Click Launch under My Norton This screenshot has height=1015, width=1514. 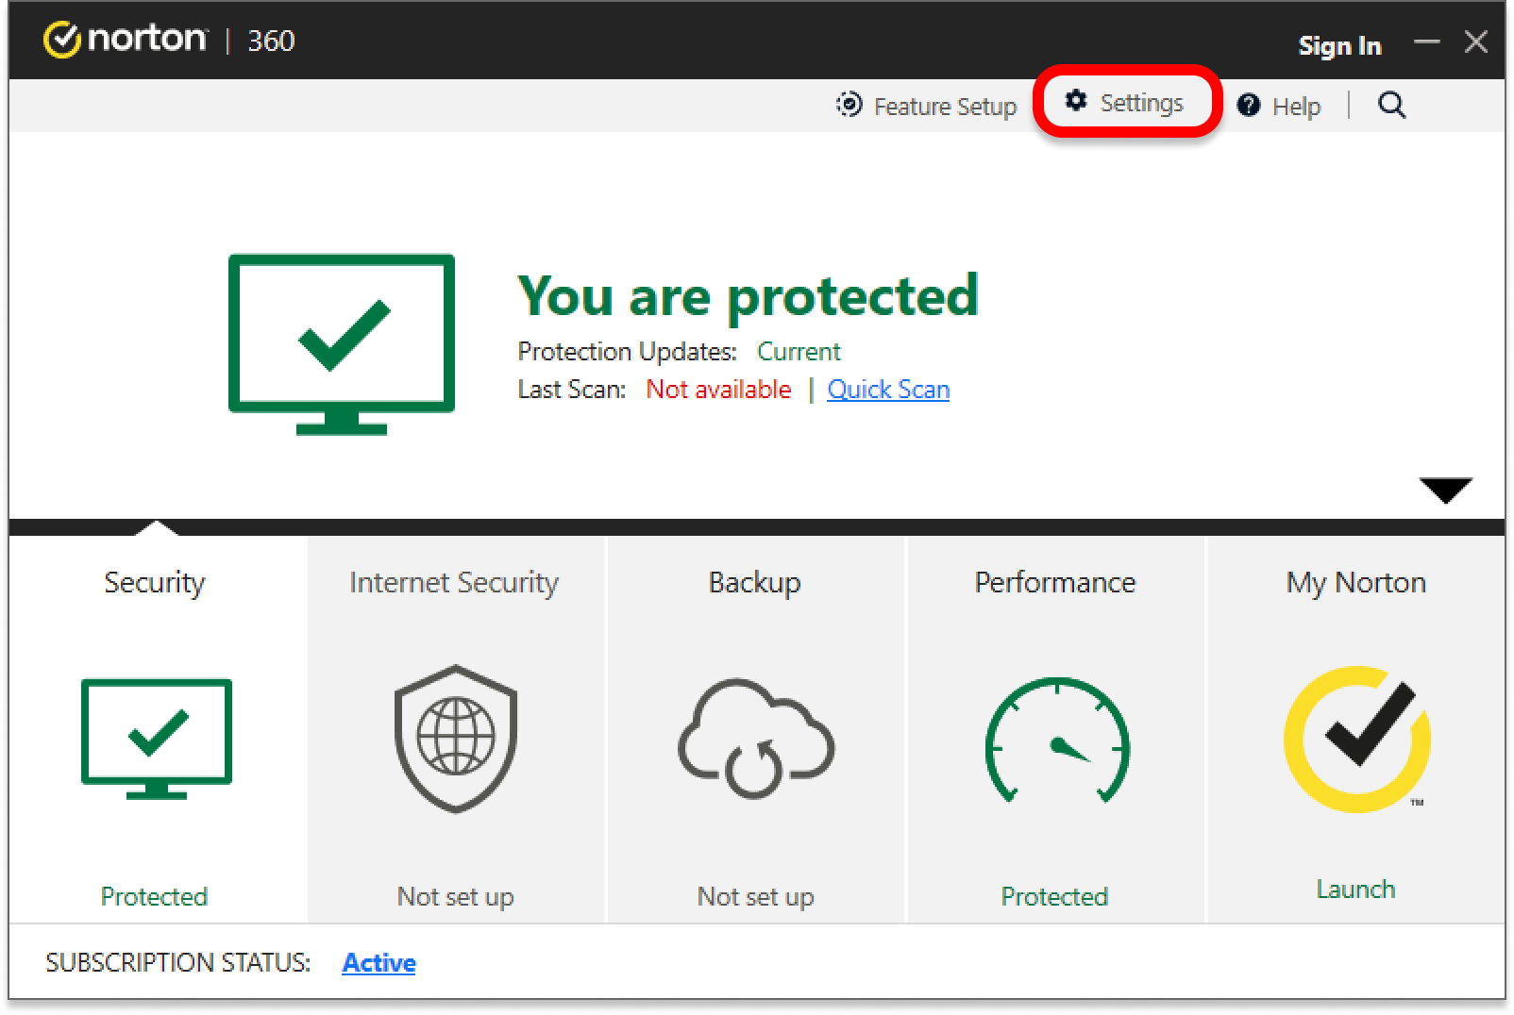click(1355, 890)
